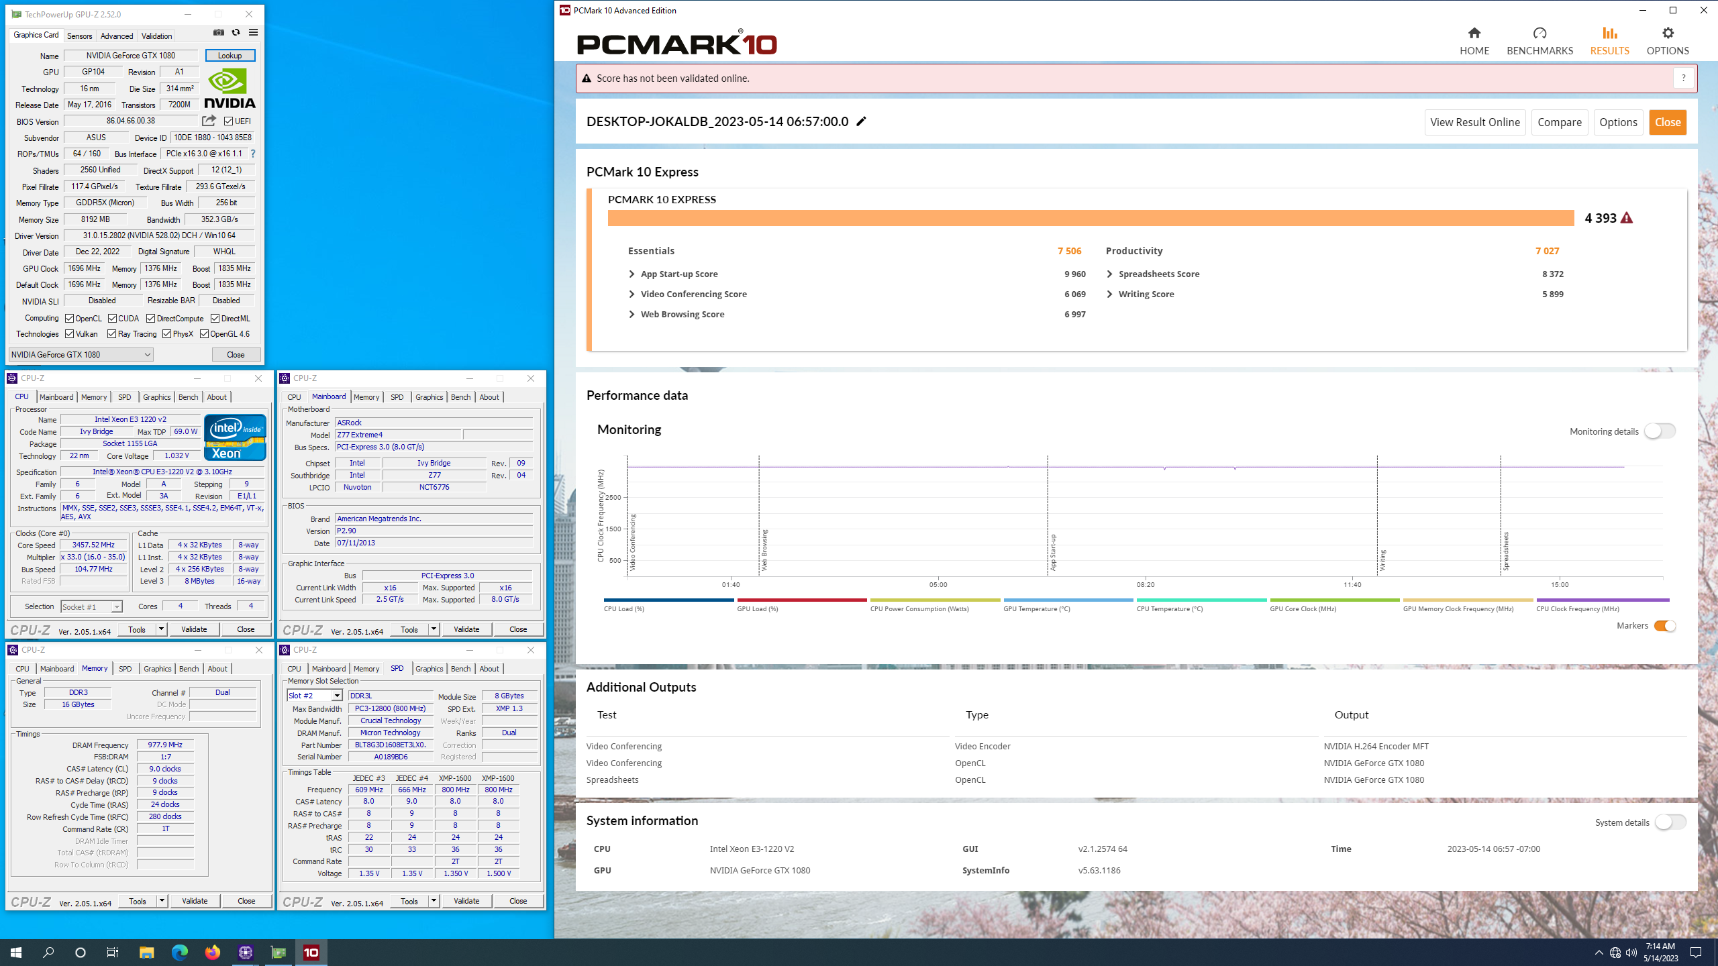Click the NVIDIA logo in GPU-Z
Viewport: 1718px width, 966px height.
point(230,88)
